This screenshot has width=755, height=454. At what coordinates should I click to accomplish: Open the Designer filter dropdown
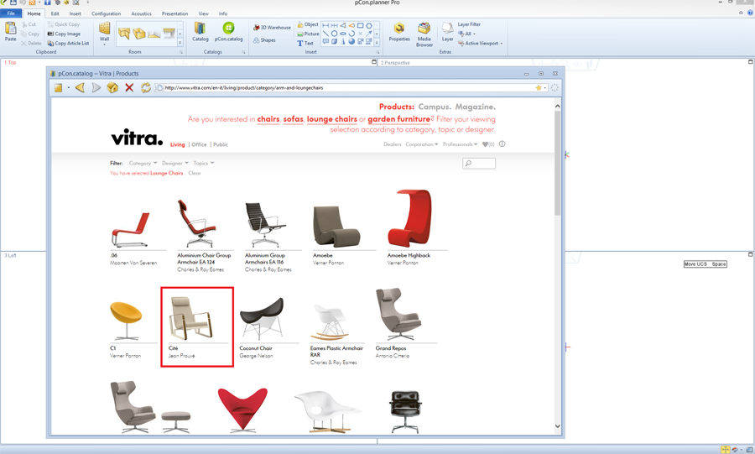coord(175,163)
